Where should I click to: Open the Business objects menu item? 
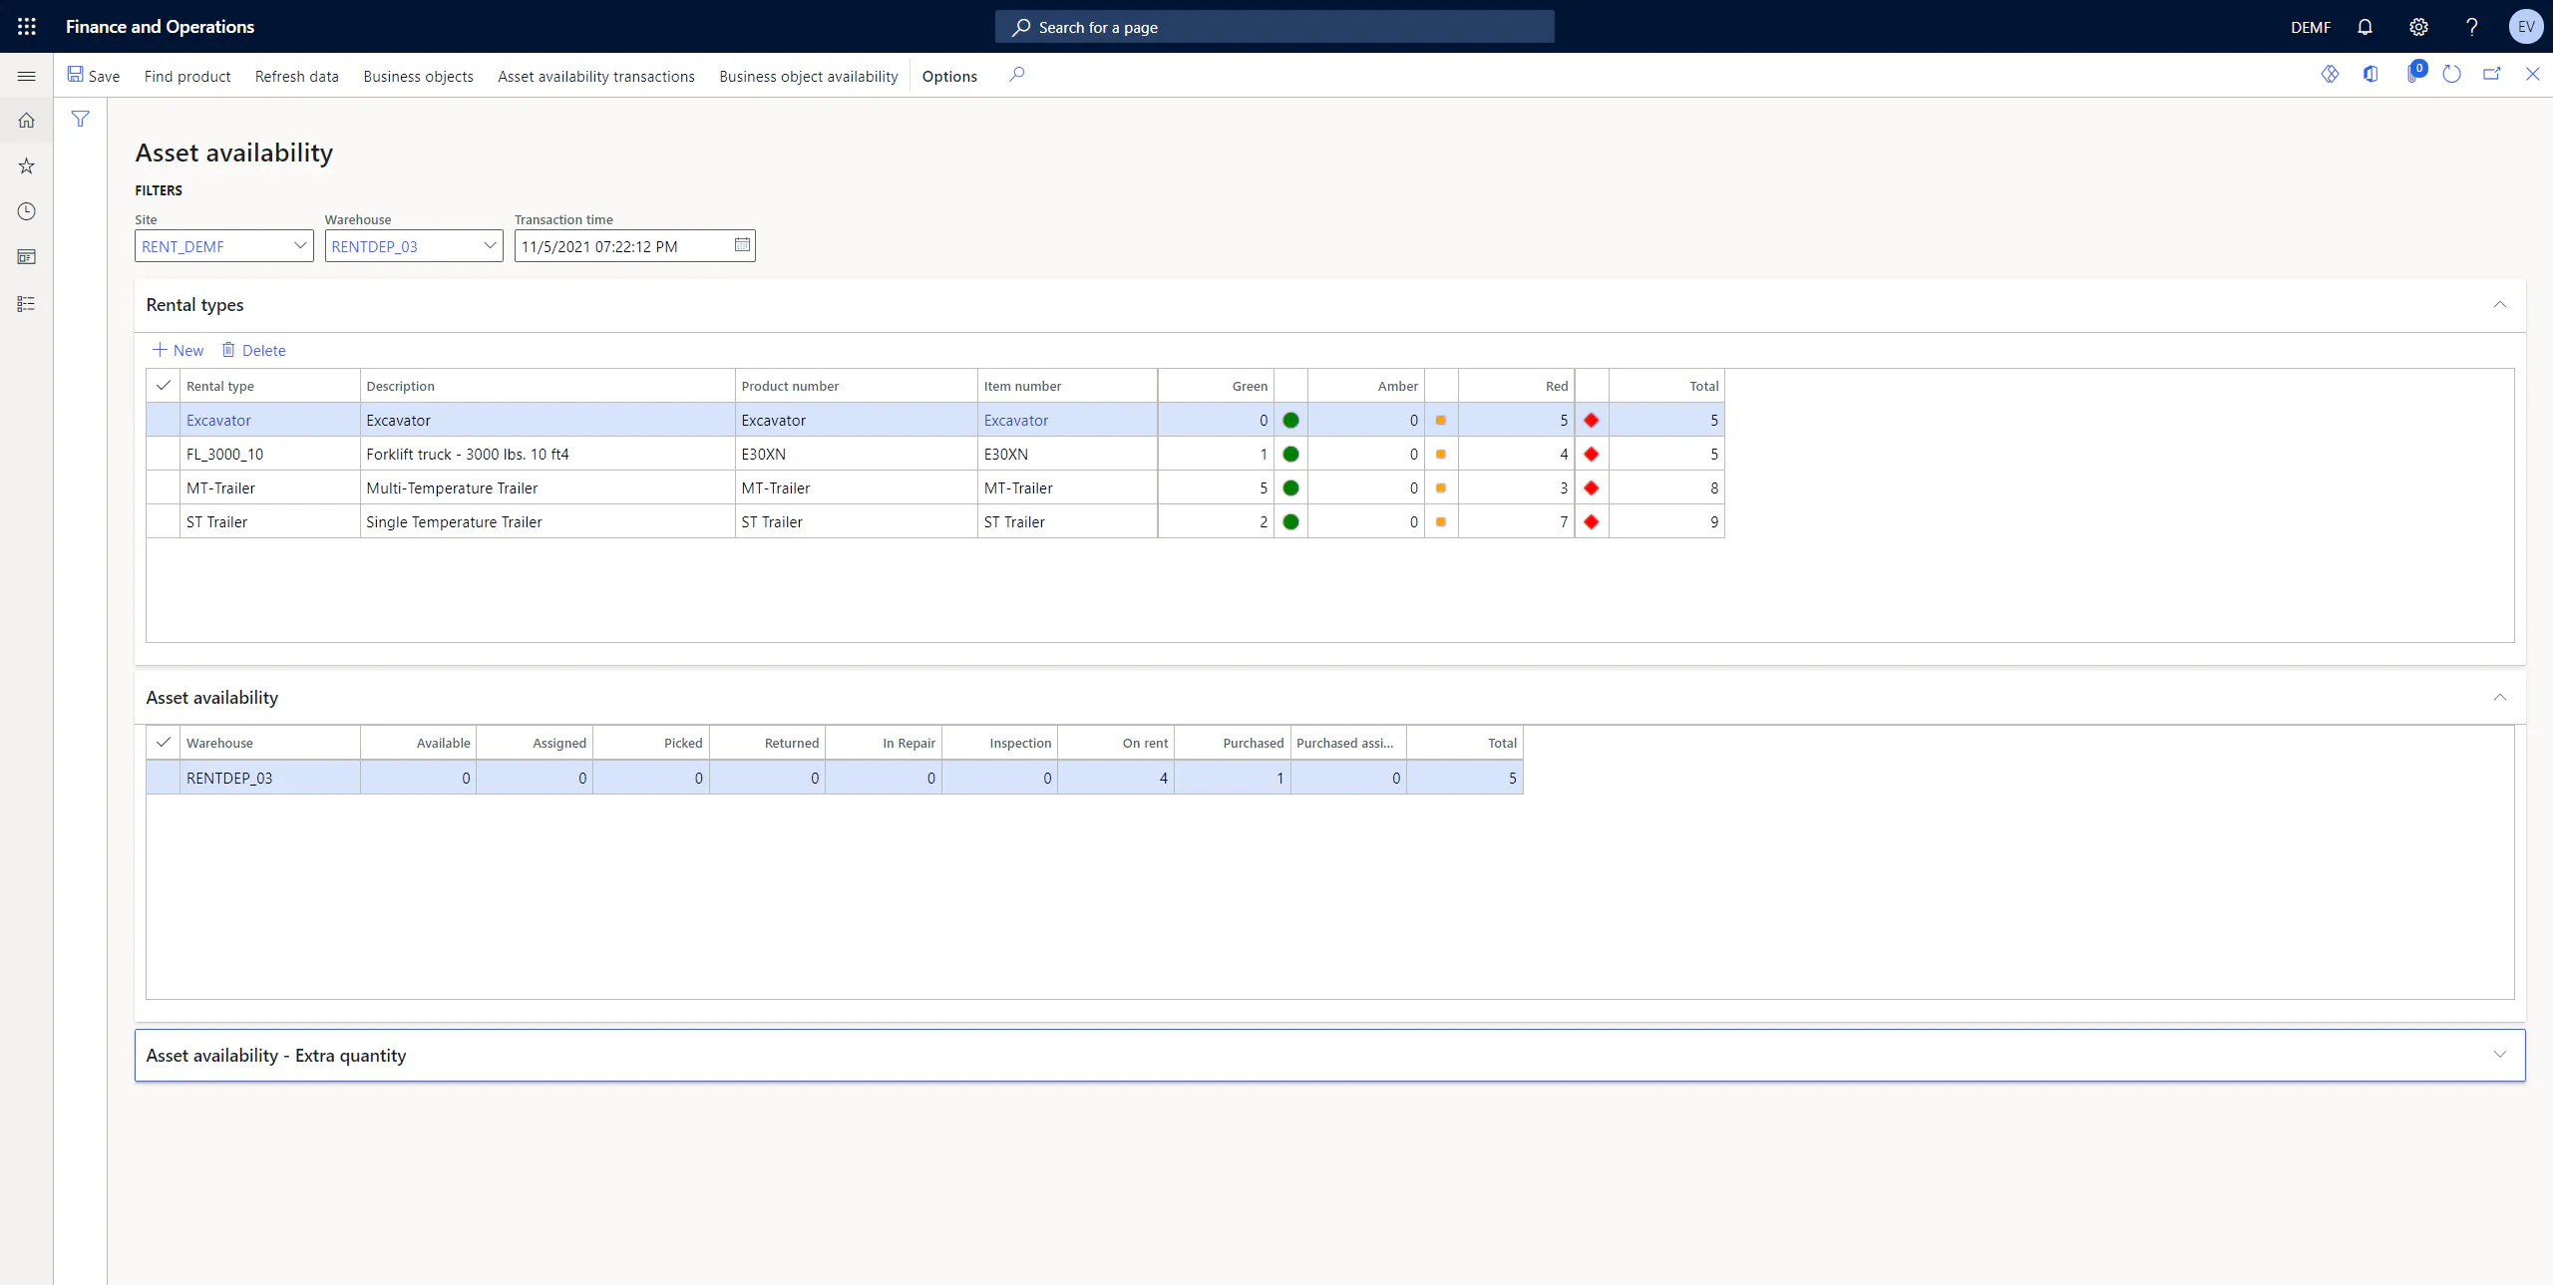418,77
